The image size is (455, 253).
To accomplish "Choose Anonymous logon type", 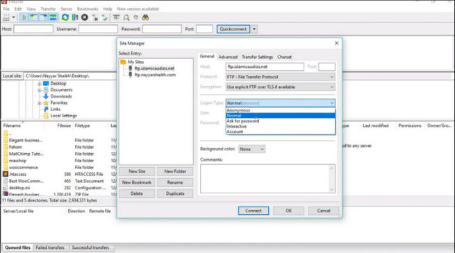I will click(281, 110).
